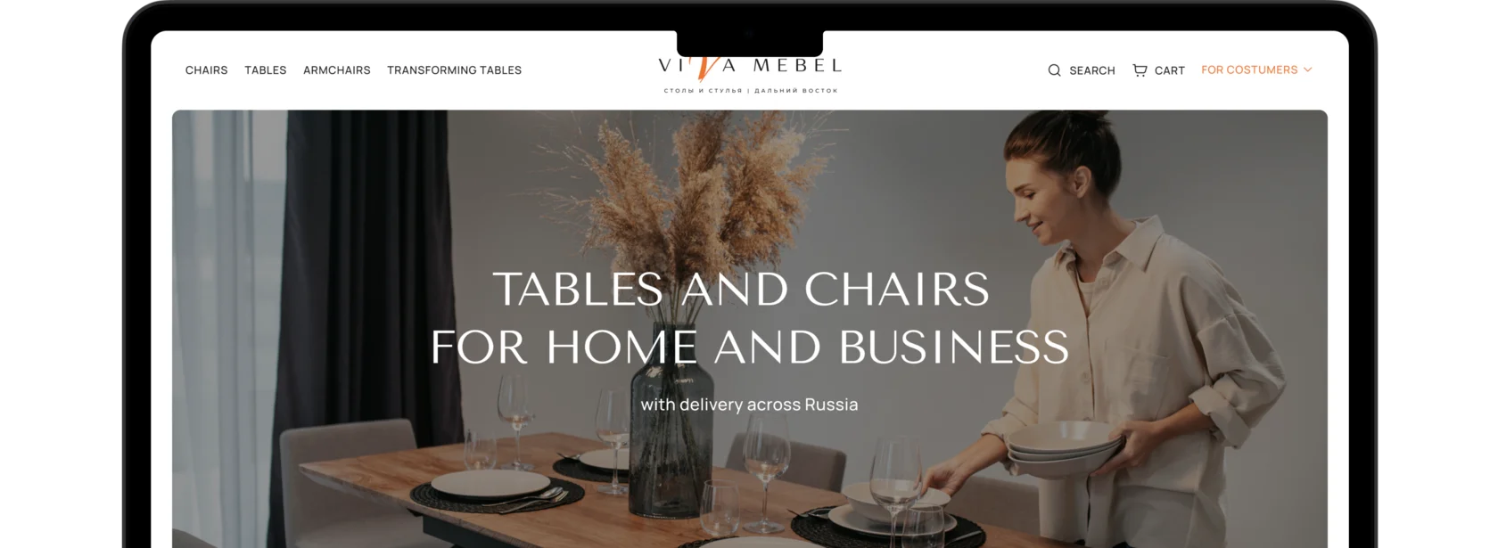This screenshot has width=1498, height=548.
Task: Click the white plate on the wooden table
Action: click(490, 483)
